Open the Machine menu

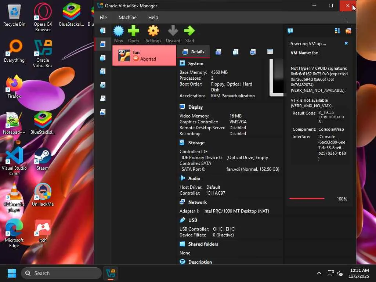[x=127, y=18]
